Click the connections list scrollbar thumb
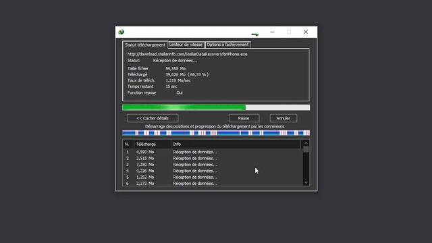 coord(306,149)
